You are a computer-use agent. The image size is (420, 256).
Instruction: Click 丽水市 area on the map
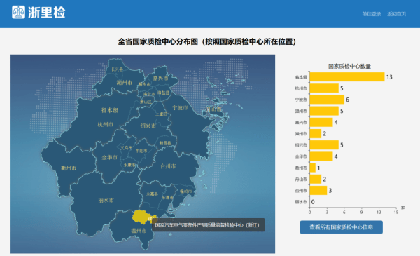click(x=106, y=200)
